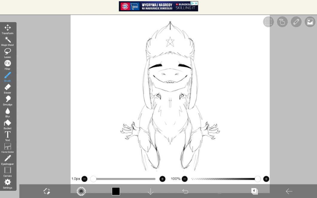The width and height of the screenshot is (317, 198).
Task: Select the Magic Wand tool
Action: (x=7, y=41)
